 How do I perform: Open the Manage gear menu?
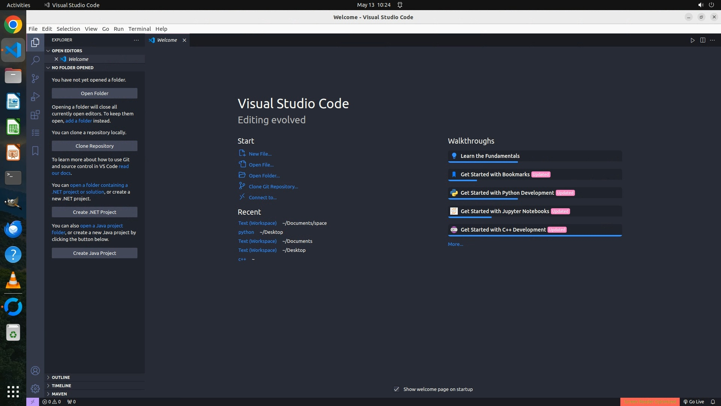pyautogui.click(x=35, y=389)
